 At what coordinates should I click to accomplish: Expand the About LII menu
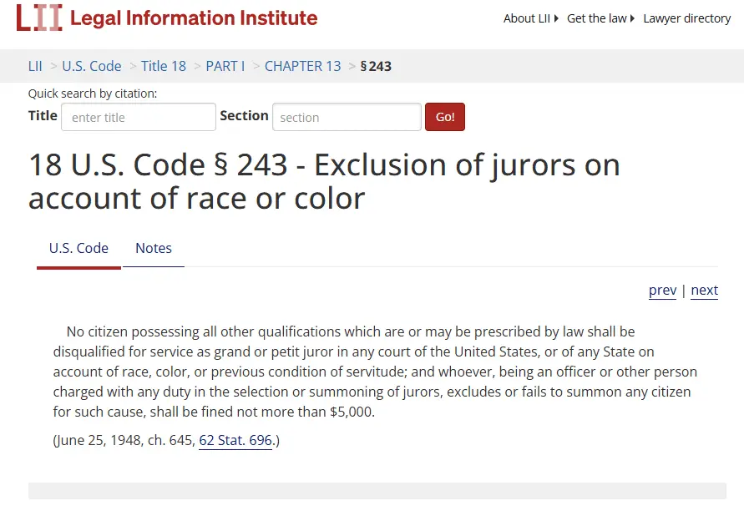pos(531,18)
